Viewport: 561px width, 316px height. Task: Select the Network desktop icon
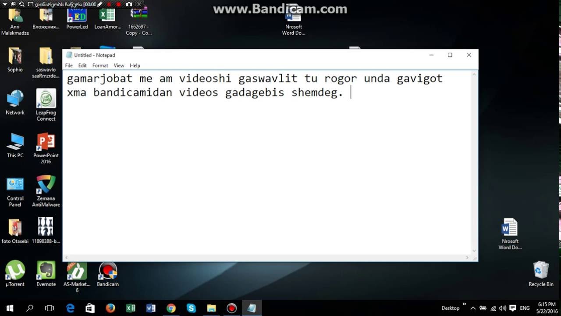tap(15, 103)
